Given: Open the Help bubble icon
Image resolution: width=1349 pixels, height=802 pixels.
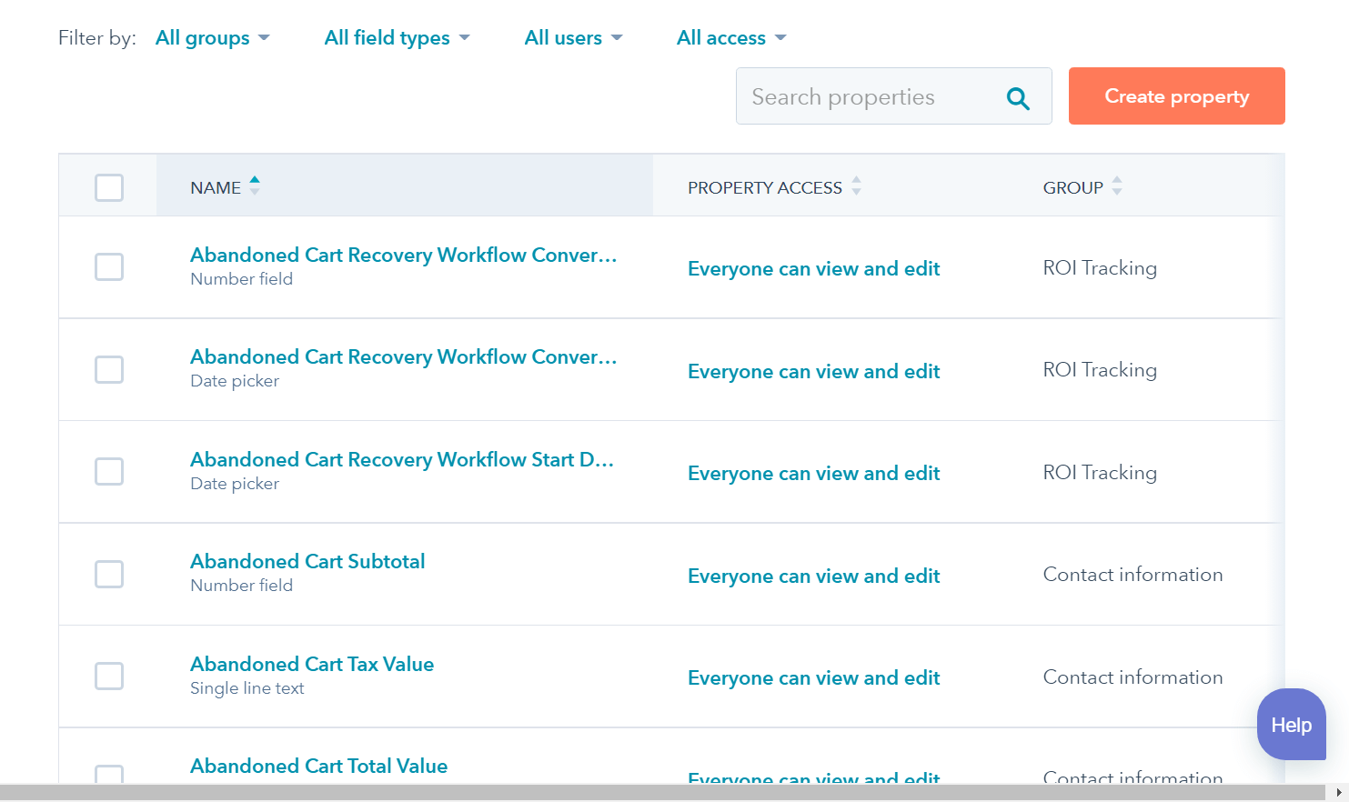Looking at the screenshot, I should (1291, 725).
